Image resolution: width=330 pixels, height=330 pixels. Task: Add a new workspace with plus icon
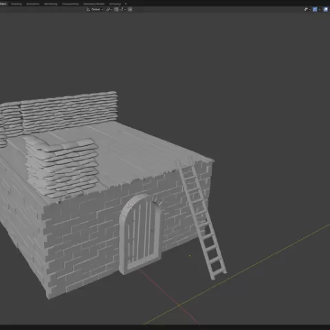tap(125, 4)
